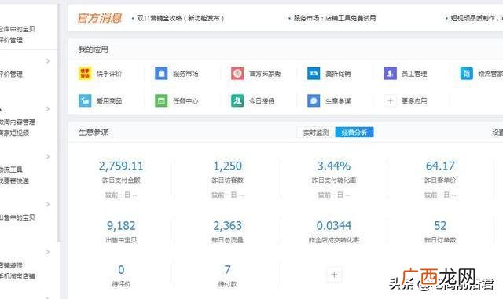Click the 1,250 昨日访客数 value
The width and height of the screenshot is (503, 299).
227,166
